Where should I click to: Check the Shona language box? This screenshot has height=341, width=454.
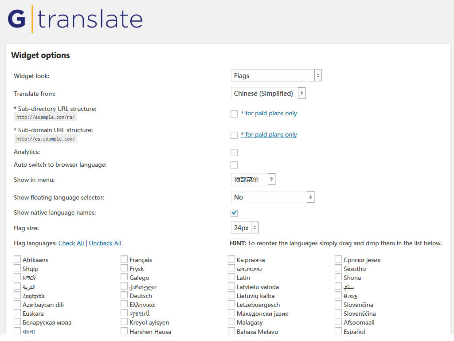click(x=338, y=277)
